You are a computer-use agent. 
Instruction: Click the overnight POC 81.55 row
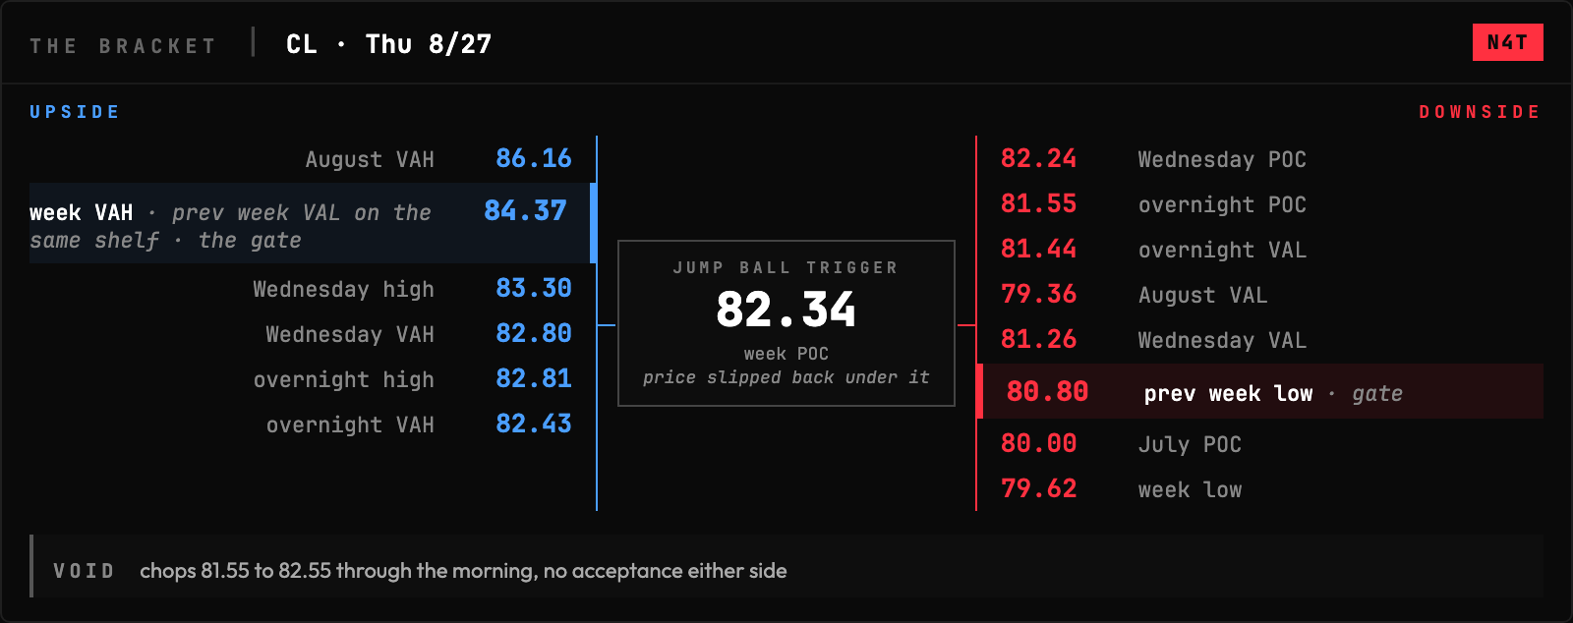click(1262, 204)
